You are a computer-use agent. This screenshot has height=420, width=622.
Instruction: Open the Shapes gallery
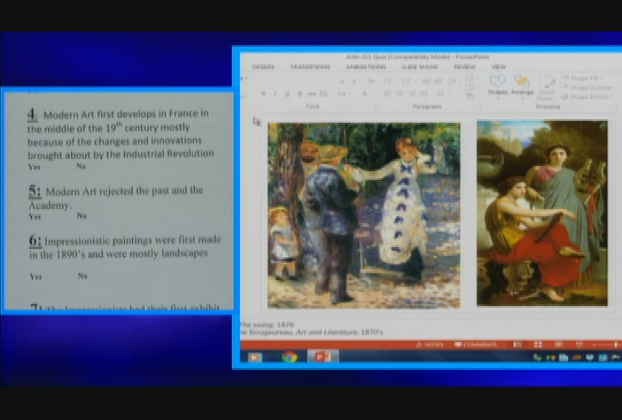[498, 86]
